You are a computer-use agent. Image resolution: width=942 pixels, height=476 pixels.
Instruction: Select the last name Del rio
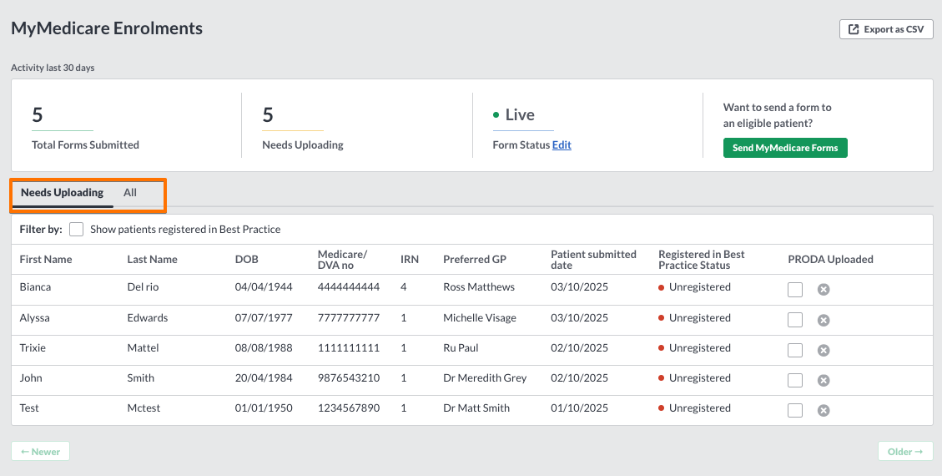[x=143, y=287]
